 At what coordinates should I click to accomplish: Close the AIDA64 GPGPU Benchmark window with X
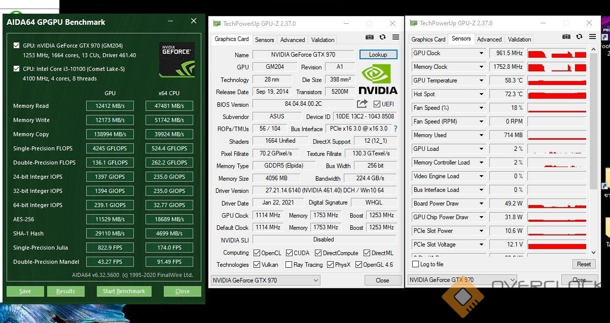[194, 21]
